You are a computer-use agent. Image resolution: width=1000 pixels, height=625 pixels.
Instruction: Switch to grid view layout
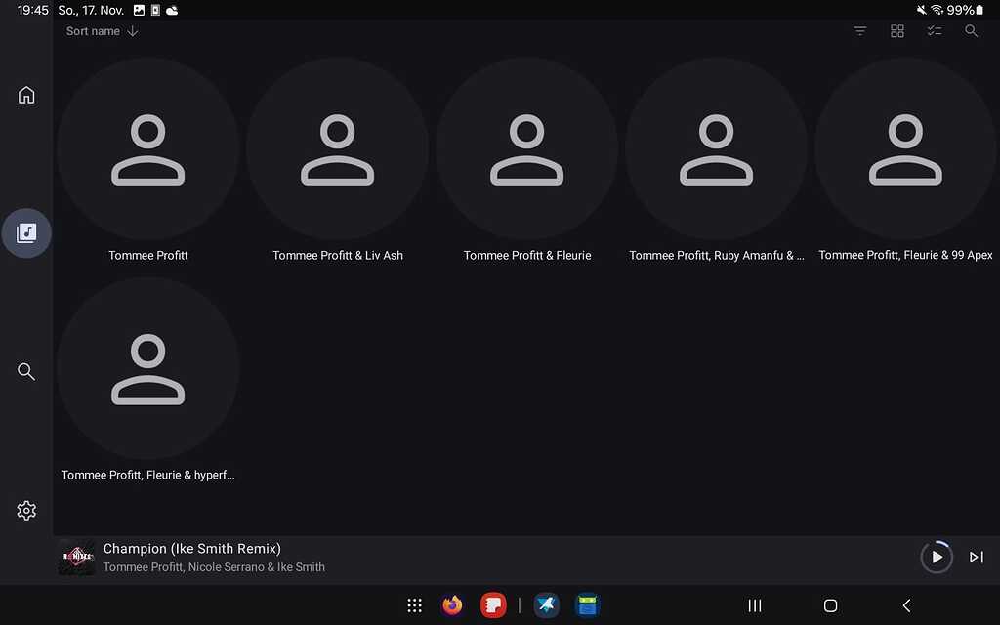[897, 30]
